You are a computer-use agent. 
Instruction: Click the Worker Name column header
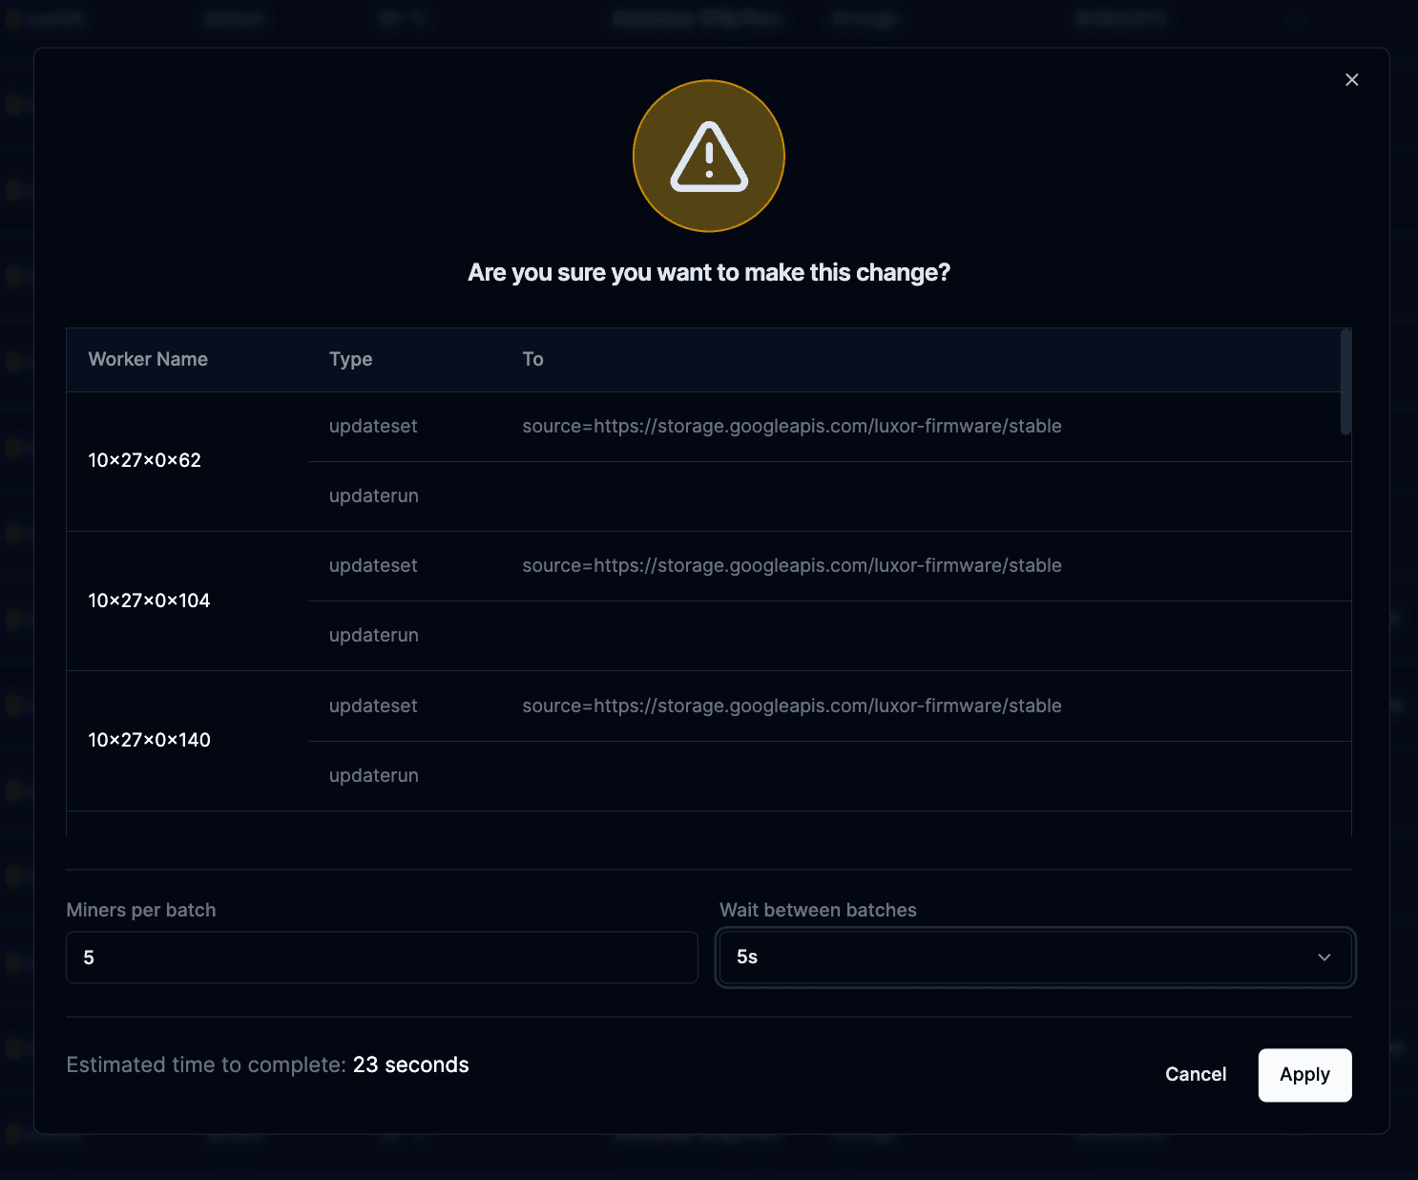(x=148, y=359)
